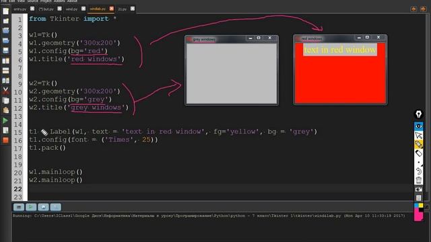Click line number 22 in the gutter
The image size is (431, 242).
(x=18, y=189)
